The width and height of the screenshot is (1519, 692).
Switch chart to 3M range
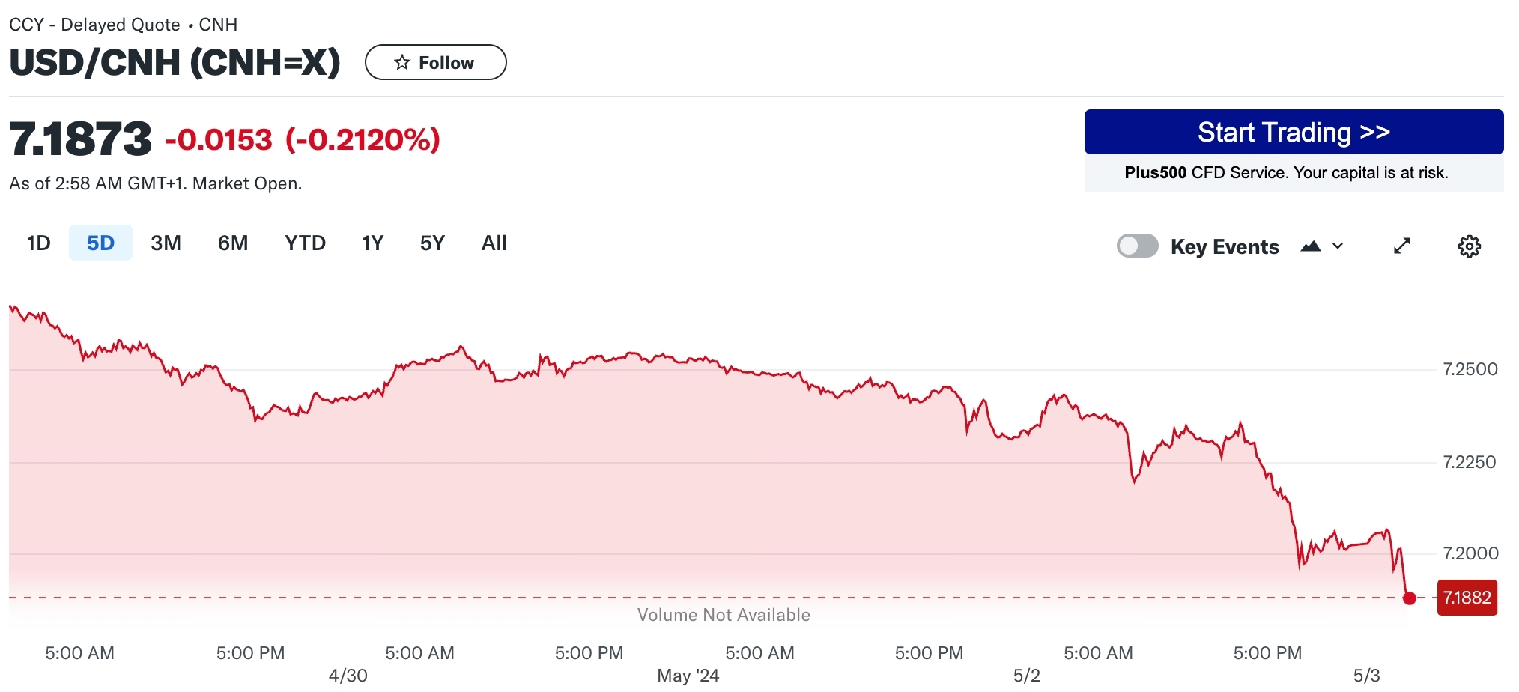pyautogui.click(x=166, y=243)
